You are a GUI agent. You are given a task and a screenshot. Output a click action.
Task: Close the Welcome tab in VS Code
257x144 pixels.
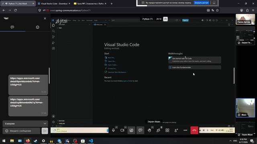click(x=105, y=25)
